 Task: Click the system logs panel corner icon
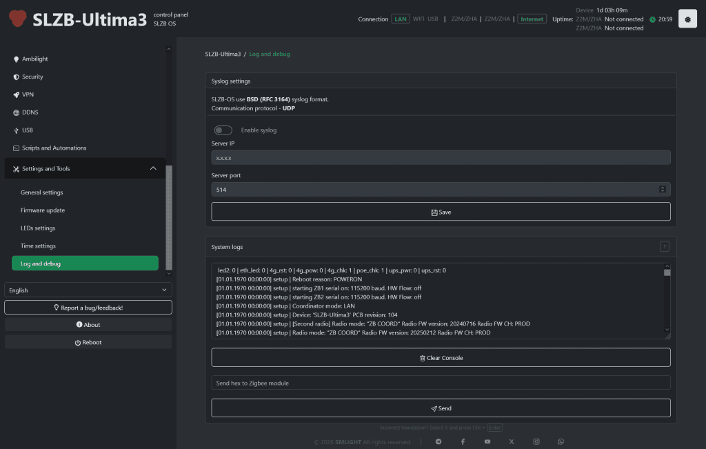coord(665,246)
